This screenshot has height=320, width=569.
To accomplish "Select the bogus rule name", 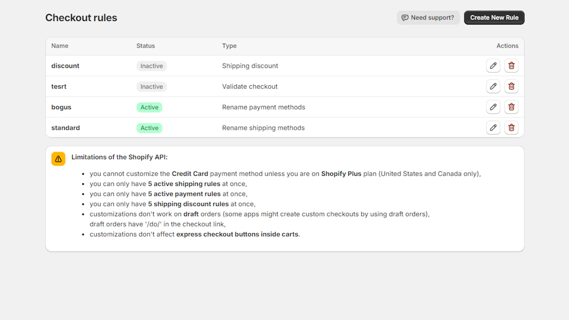I will 61,107.
